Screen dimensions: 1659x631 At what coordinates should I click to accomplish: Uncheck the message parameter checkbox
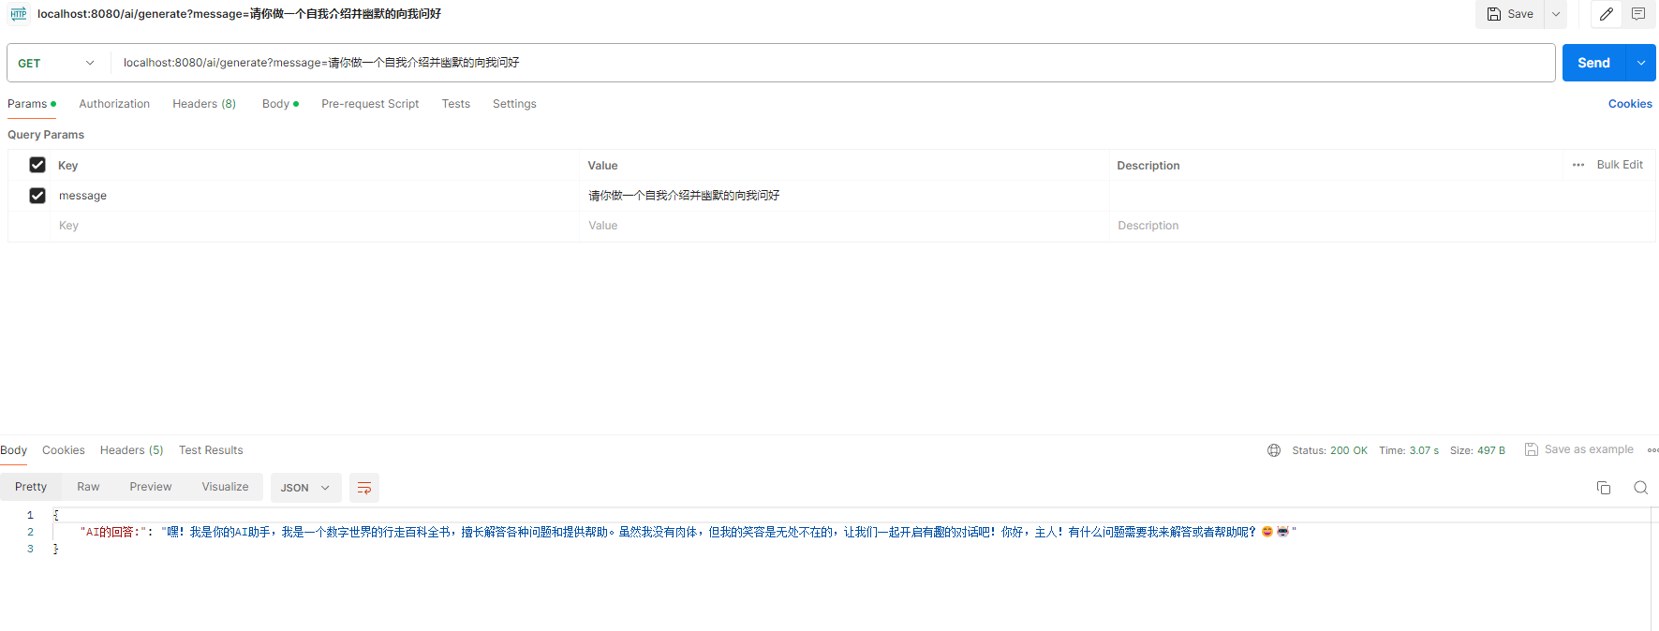click(37, 196)
